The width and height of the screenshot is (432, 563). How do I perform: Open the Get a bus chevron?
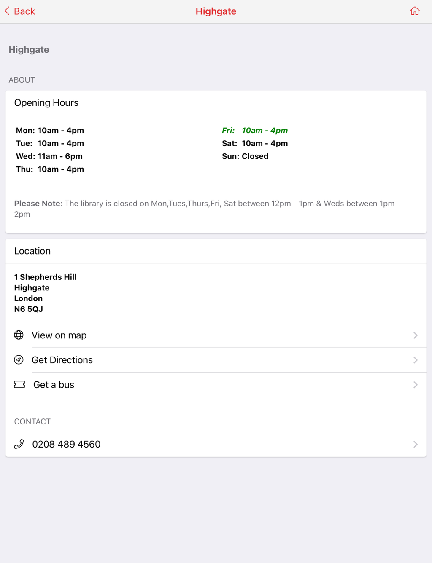[x=416, y=385]
